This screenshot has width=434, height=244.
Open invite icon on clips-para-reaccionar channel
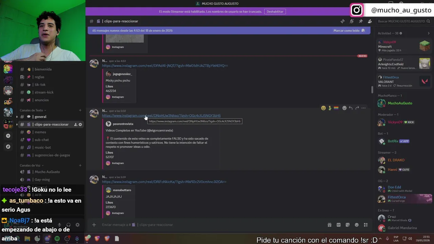click(x=75, y=124)
